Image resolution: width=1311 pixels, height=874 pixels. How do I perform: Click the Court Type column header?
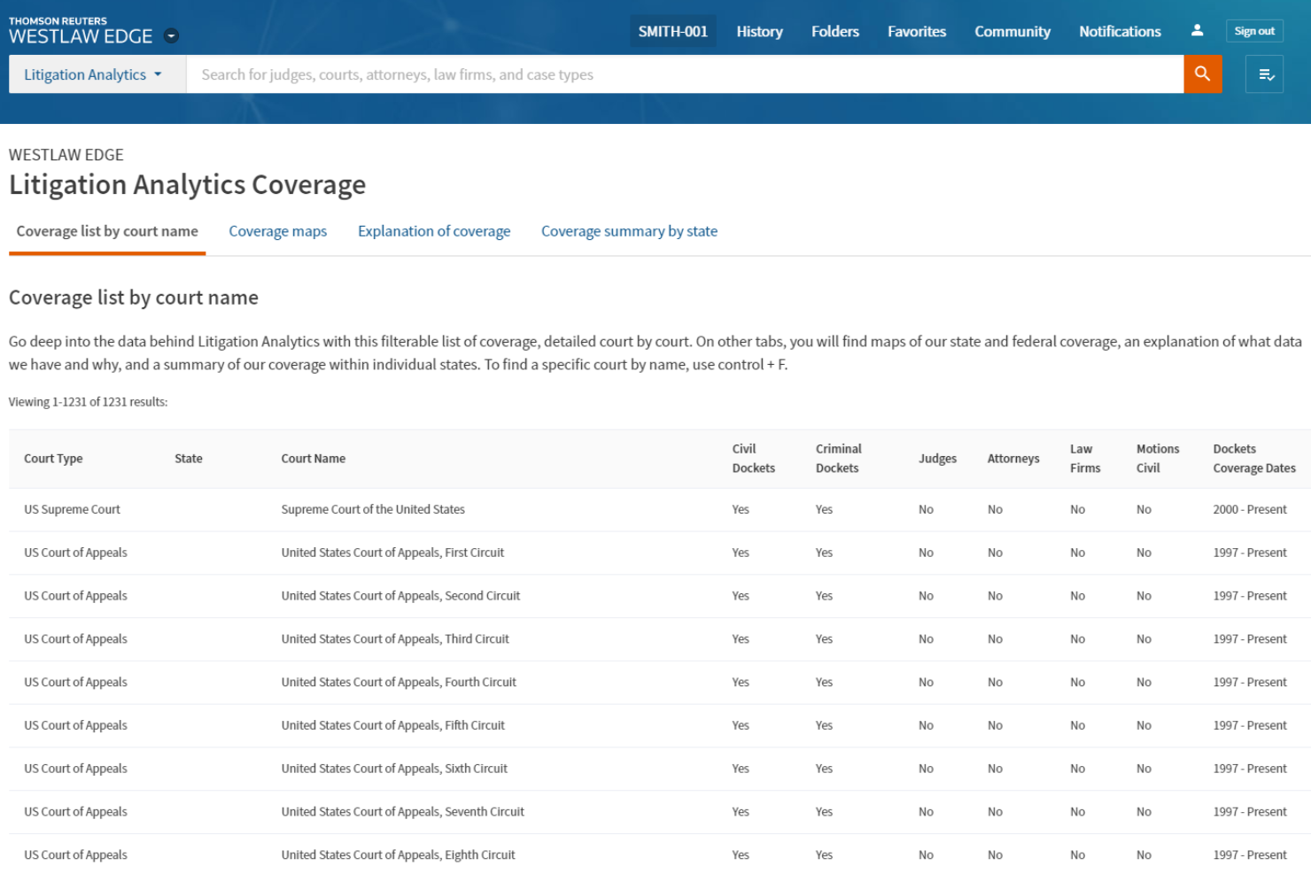pos(53,459)
